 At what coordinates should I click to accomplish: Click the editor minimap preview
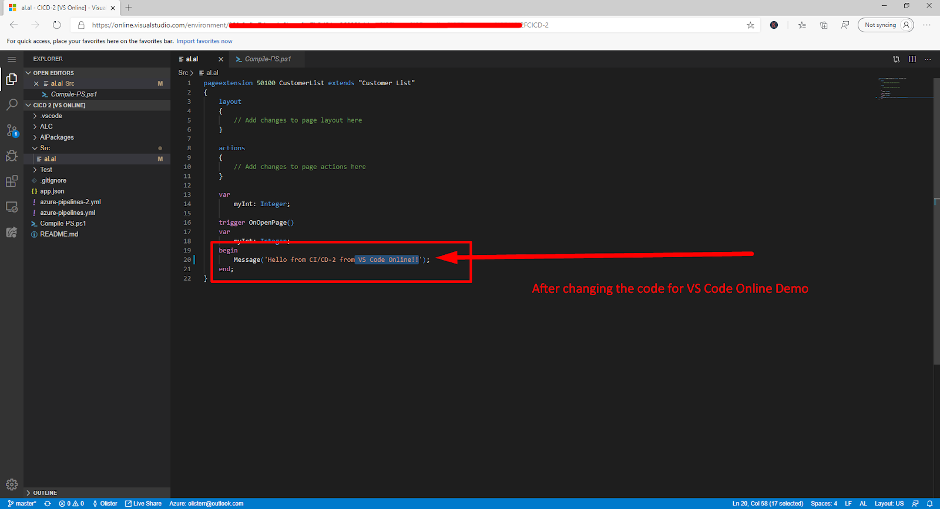[904, 88]
